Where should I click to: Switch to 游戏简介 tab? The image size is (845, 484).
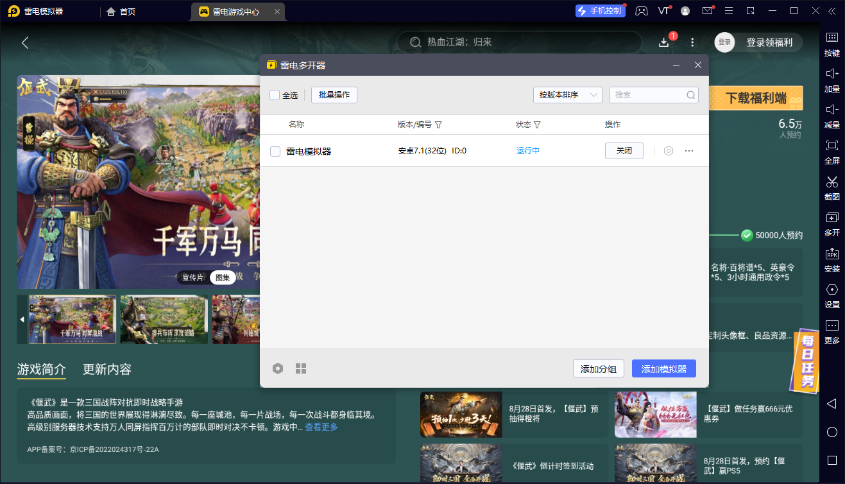tap(42, 370)
